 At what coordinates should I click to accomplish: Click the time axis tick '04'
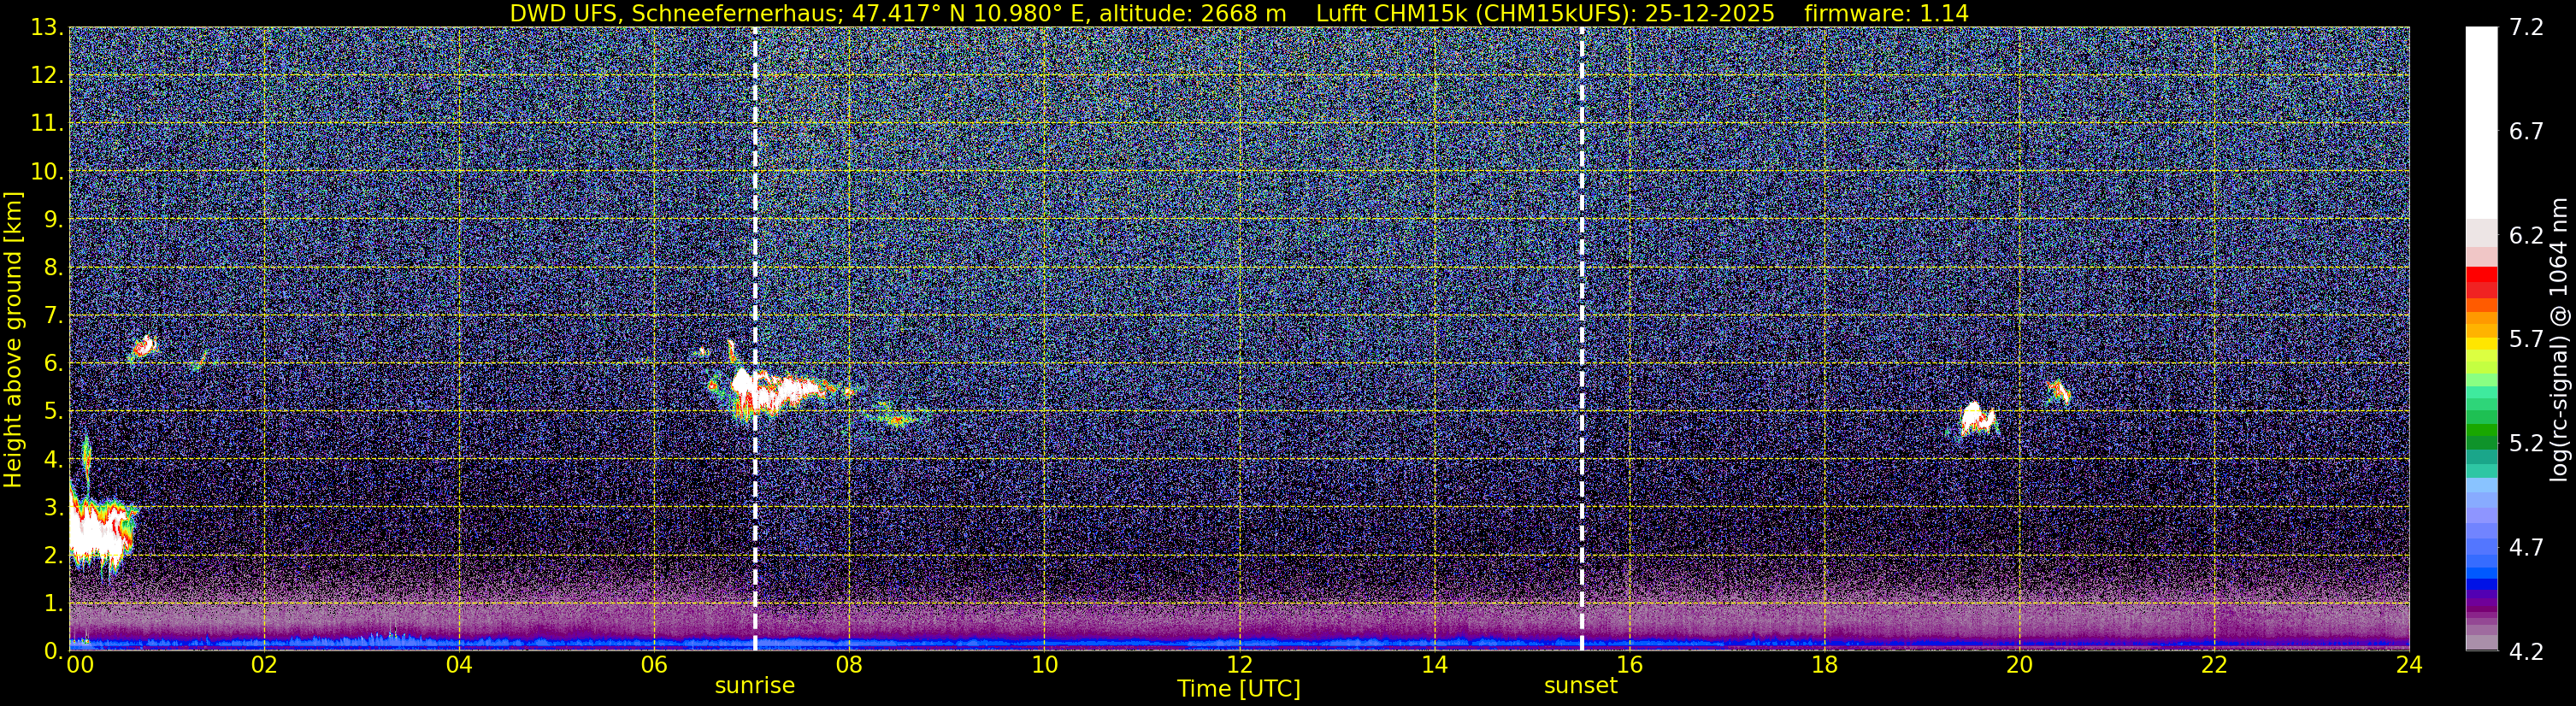[x=458, y=666]
